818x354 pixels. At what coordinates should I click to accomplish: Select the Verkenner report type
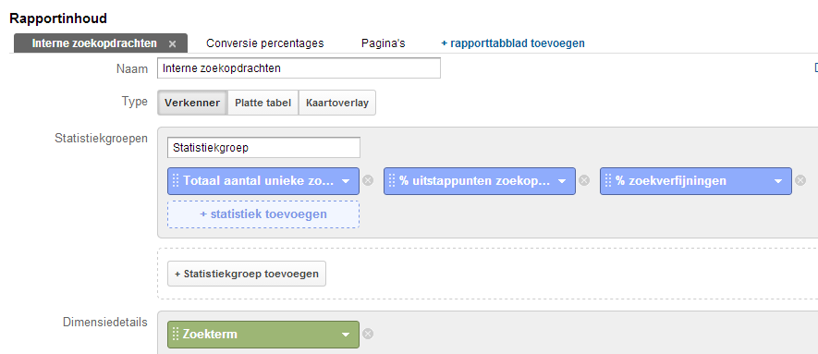(x=192, y=103)
